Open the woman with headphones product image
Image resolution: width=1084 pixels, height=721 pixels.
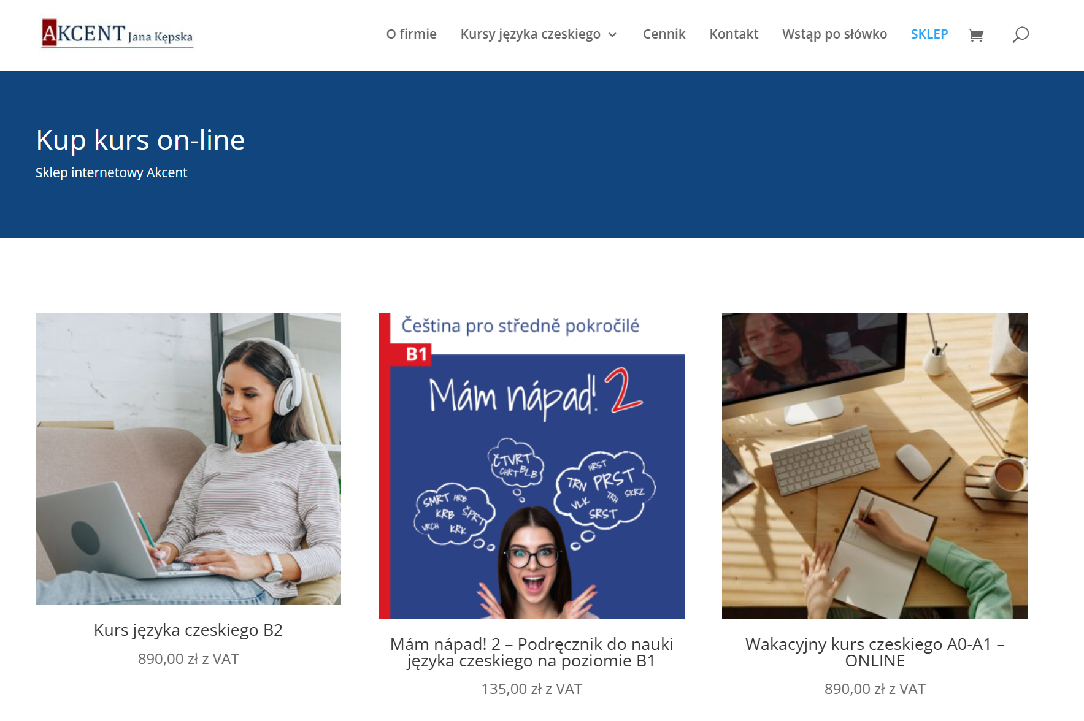[x=188, y=459]
